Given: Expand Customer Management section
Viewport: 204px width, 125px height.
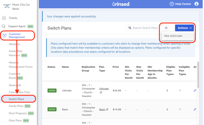Looking at the screenshot, I should (x=17, y=36).
